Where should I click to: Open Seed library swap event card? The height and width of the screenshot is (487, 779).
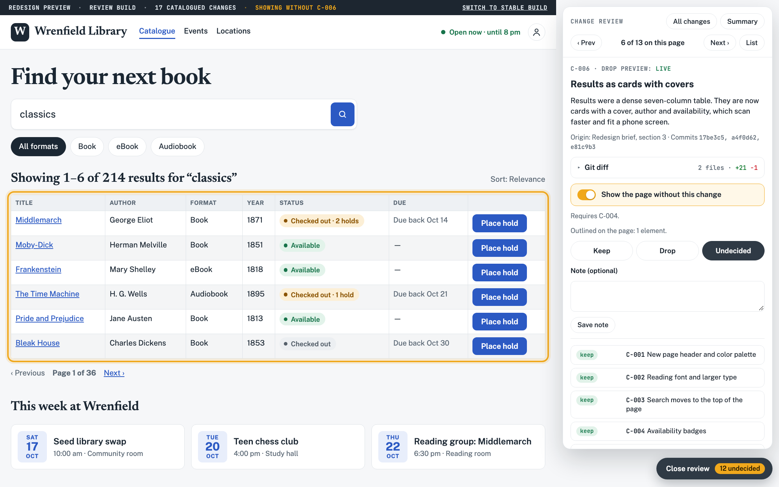click(98, 447)
